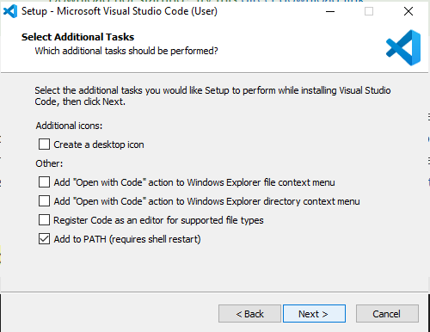Tick Register Code as an editor checkbox

44,220
